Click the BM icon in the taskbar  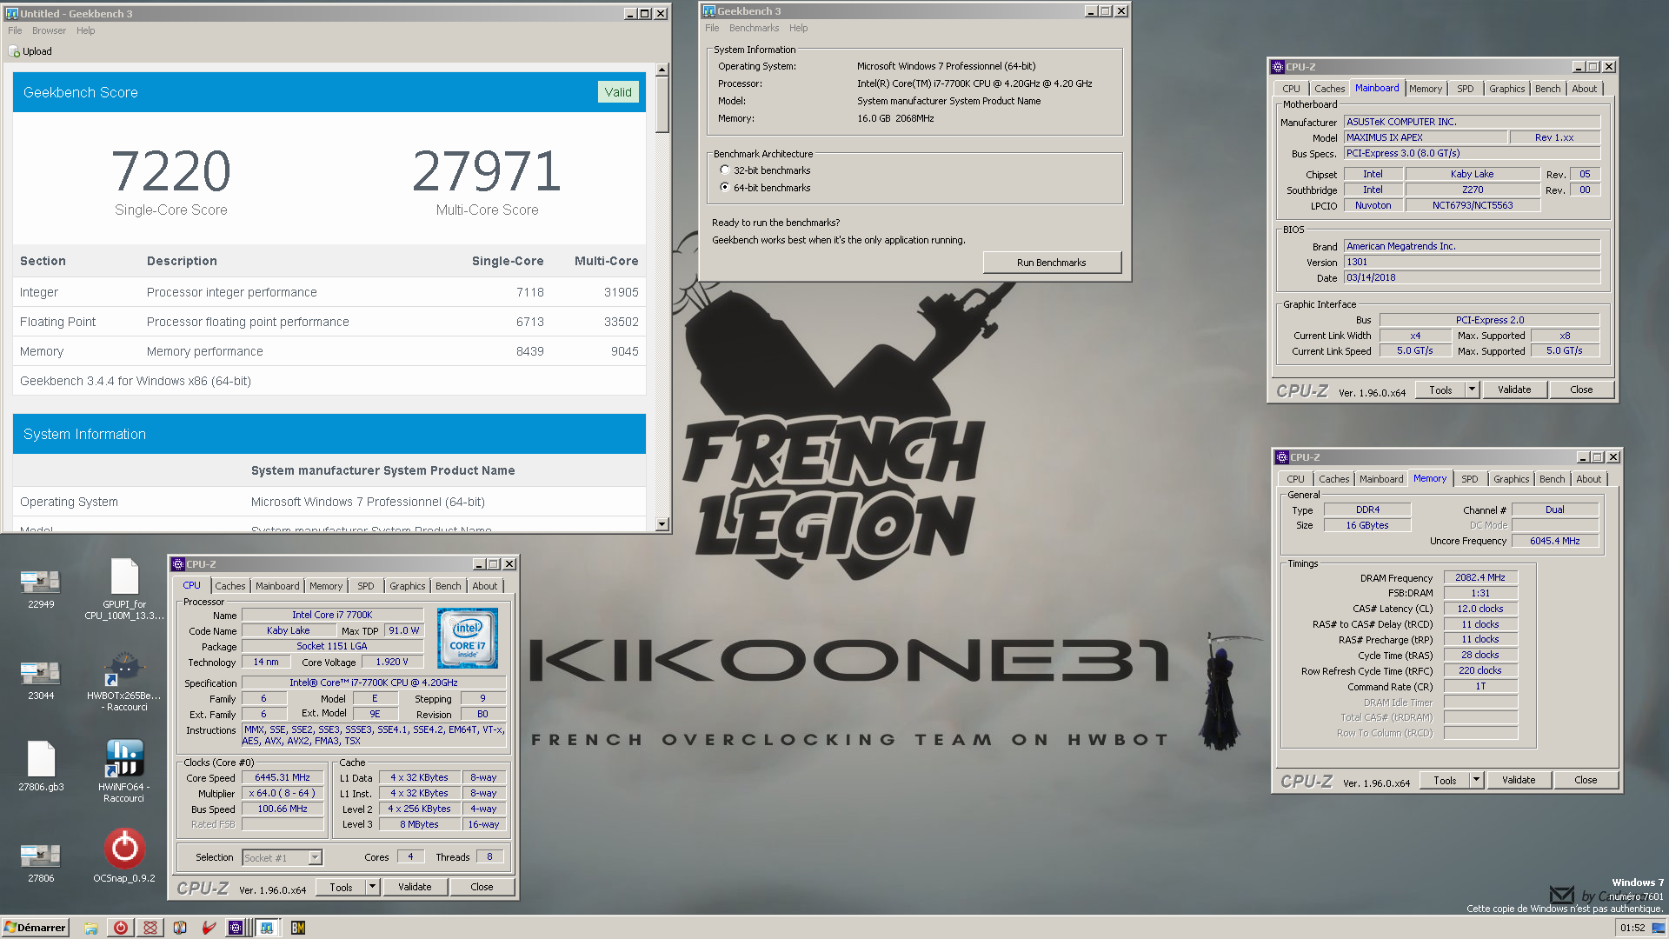click(298, 928)
